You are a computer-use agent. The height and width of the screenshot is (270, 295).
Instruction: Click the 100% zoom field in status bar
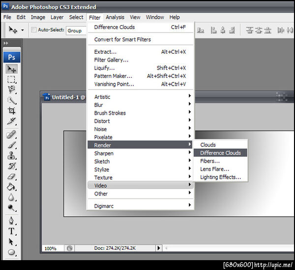point(53,248)
